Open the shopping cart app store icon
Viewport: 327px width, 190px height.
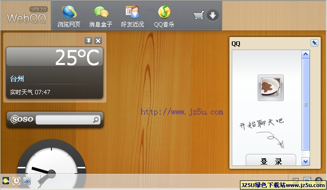click(x=199, y=15)
